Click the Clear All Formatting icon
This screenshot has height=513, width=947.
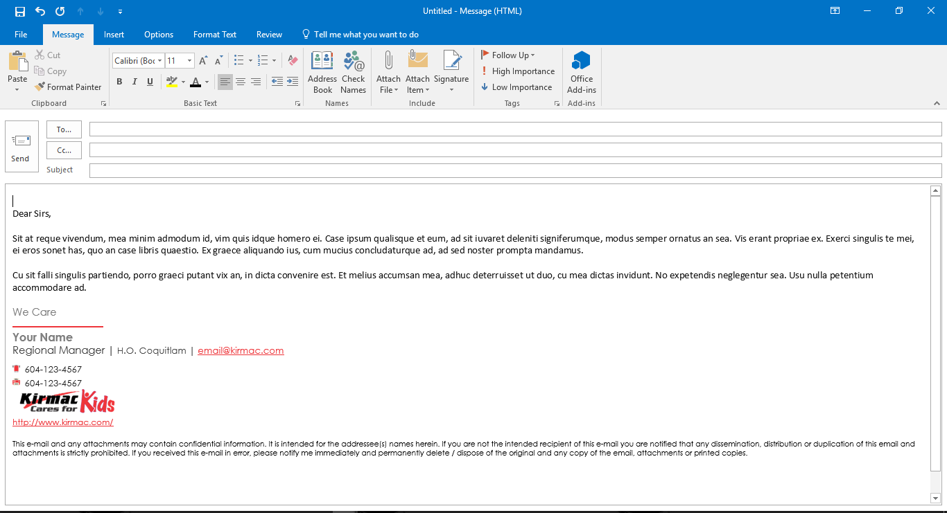pyautogui.click(x=293, y=61)
